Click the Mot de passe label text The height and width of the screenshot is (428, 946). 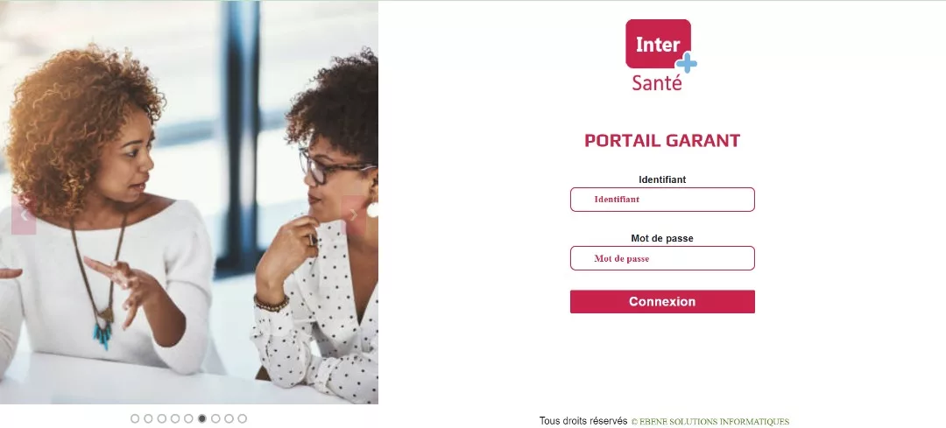point(662,239)
